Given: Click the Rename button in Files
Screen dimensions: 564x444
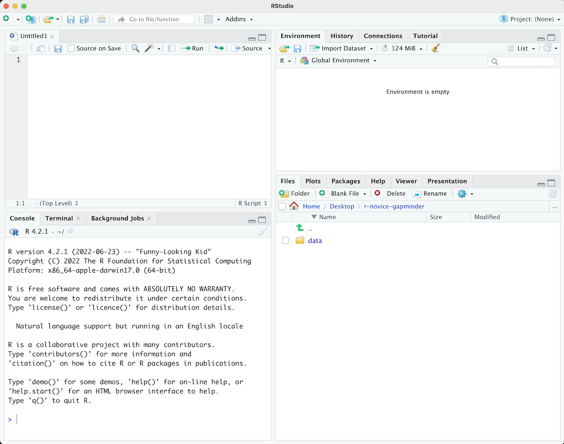Looking at the screenshot, I should pos(430,194).
